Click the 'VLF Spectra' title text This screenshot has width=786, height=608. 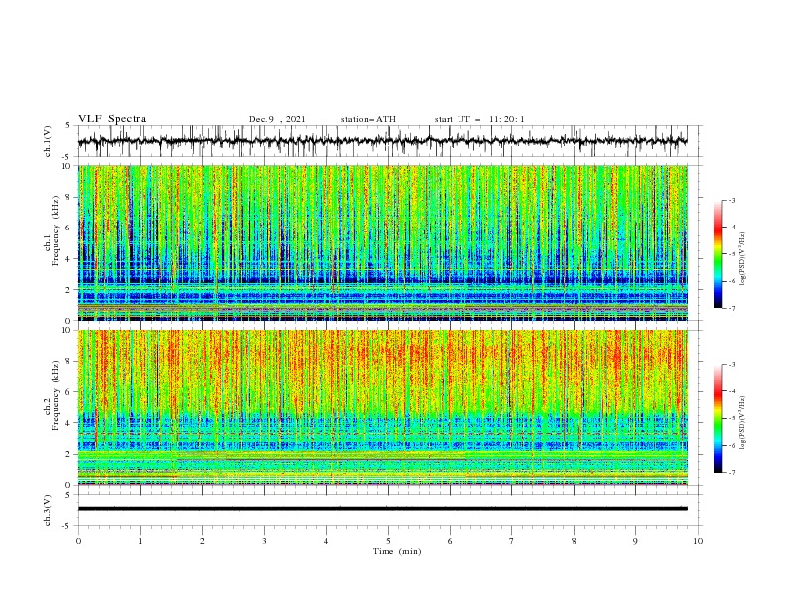tap(112, 119)
